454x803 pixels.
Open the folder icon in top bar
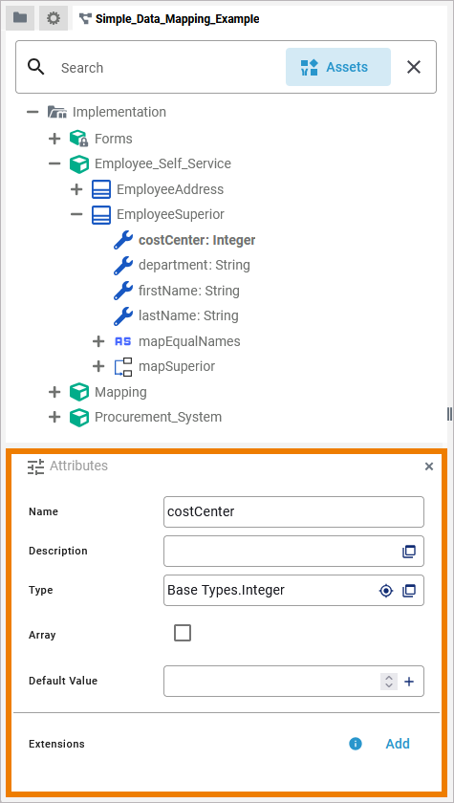coord(20,18)
